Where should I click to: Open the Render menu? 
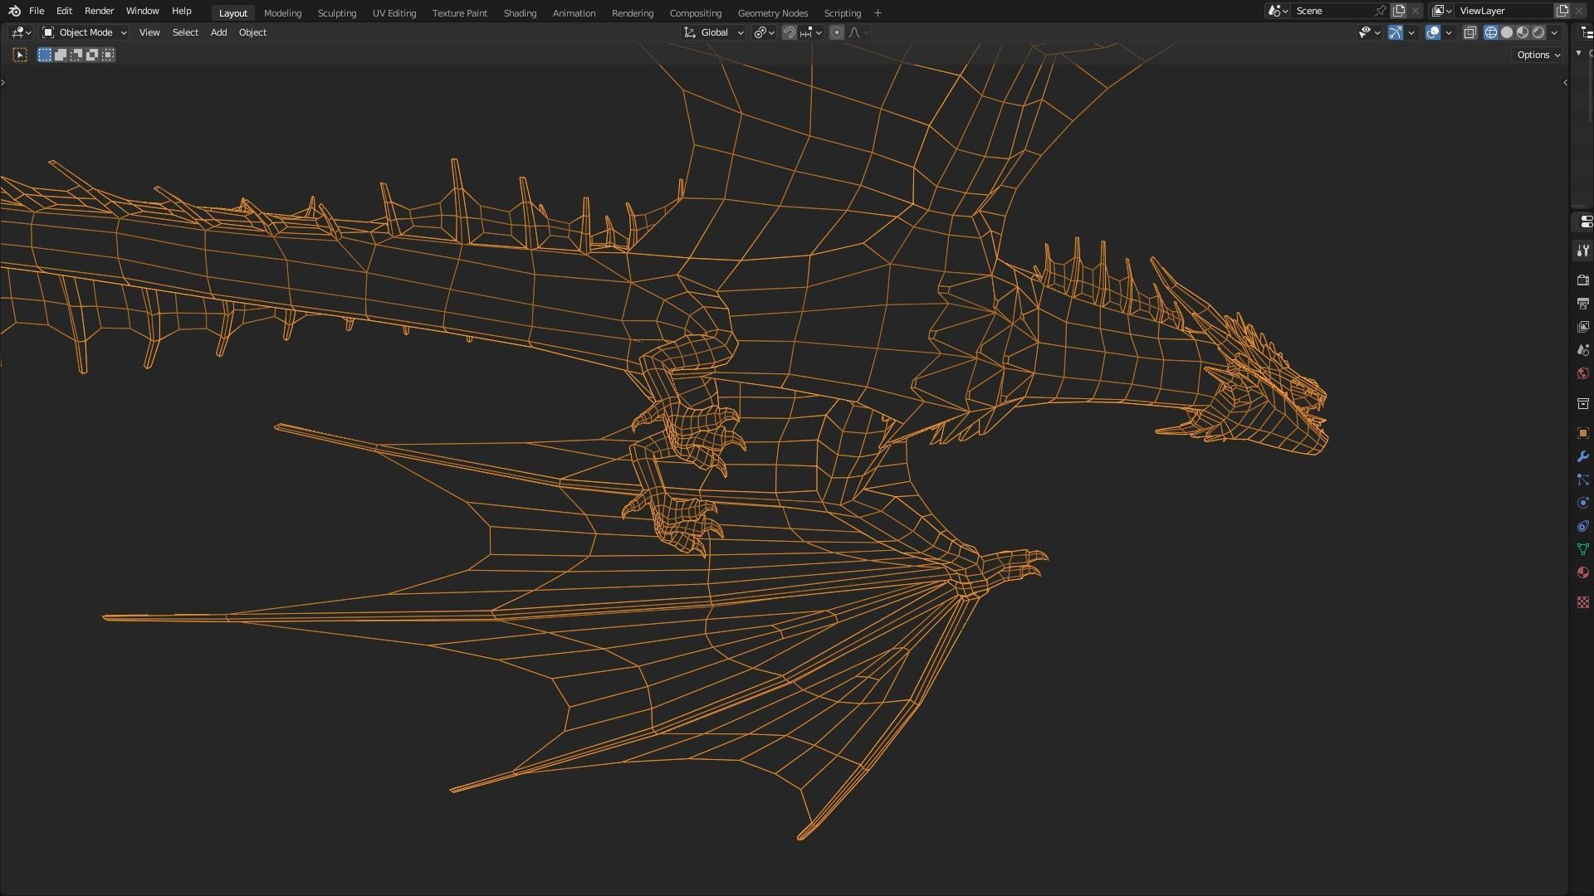pos(99,11)
